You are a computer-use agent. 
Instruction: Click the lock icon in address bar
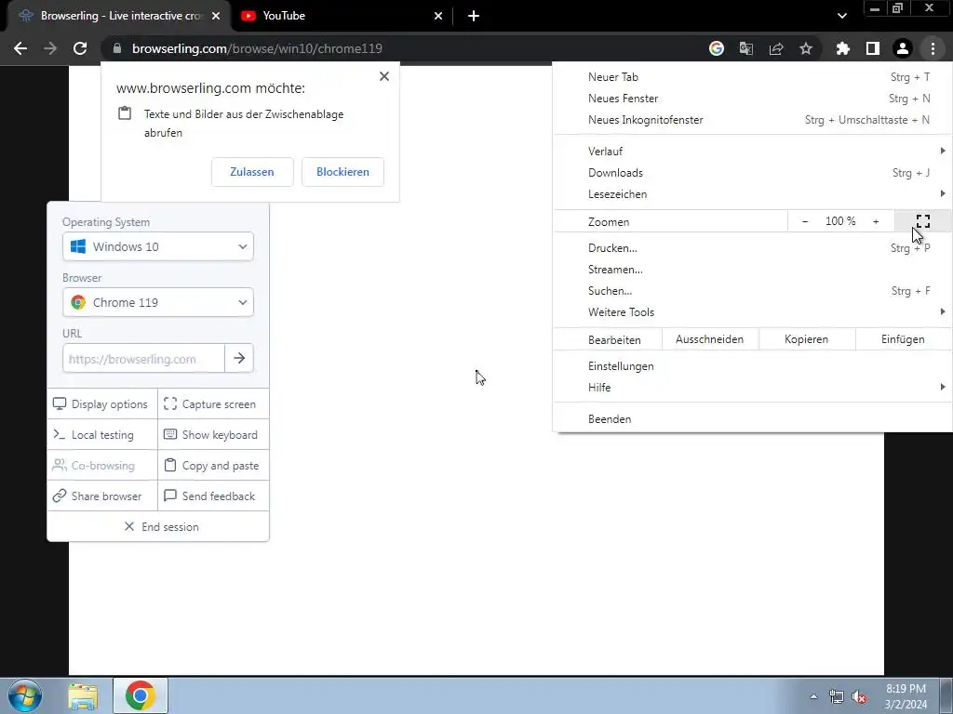click(117, 48)
